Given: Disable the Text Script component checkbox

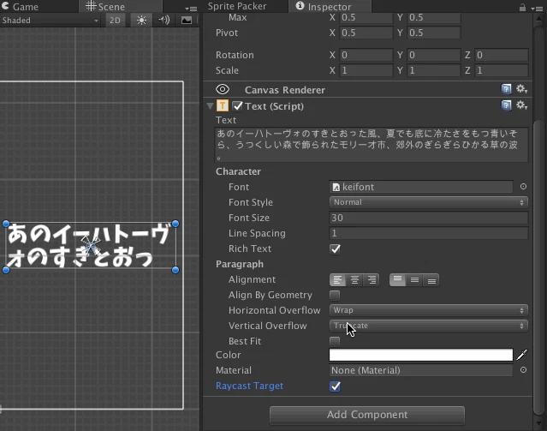Looking at the screenshot, I should (x=238, y=106).
